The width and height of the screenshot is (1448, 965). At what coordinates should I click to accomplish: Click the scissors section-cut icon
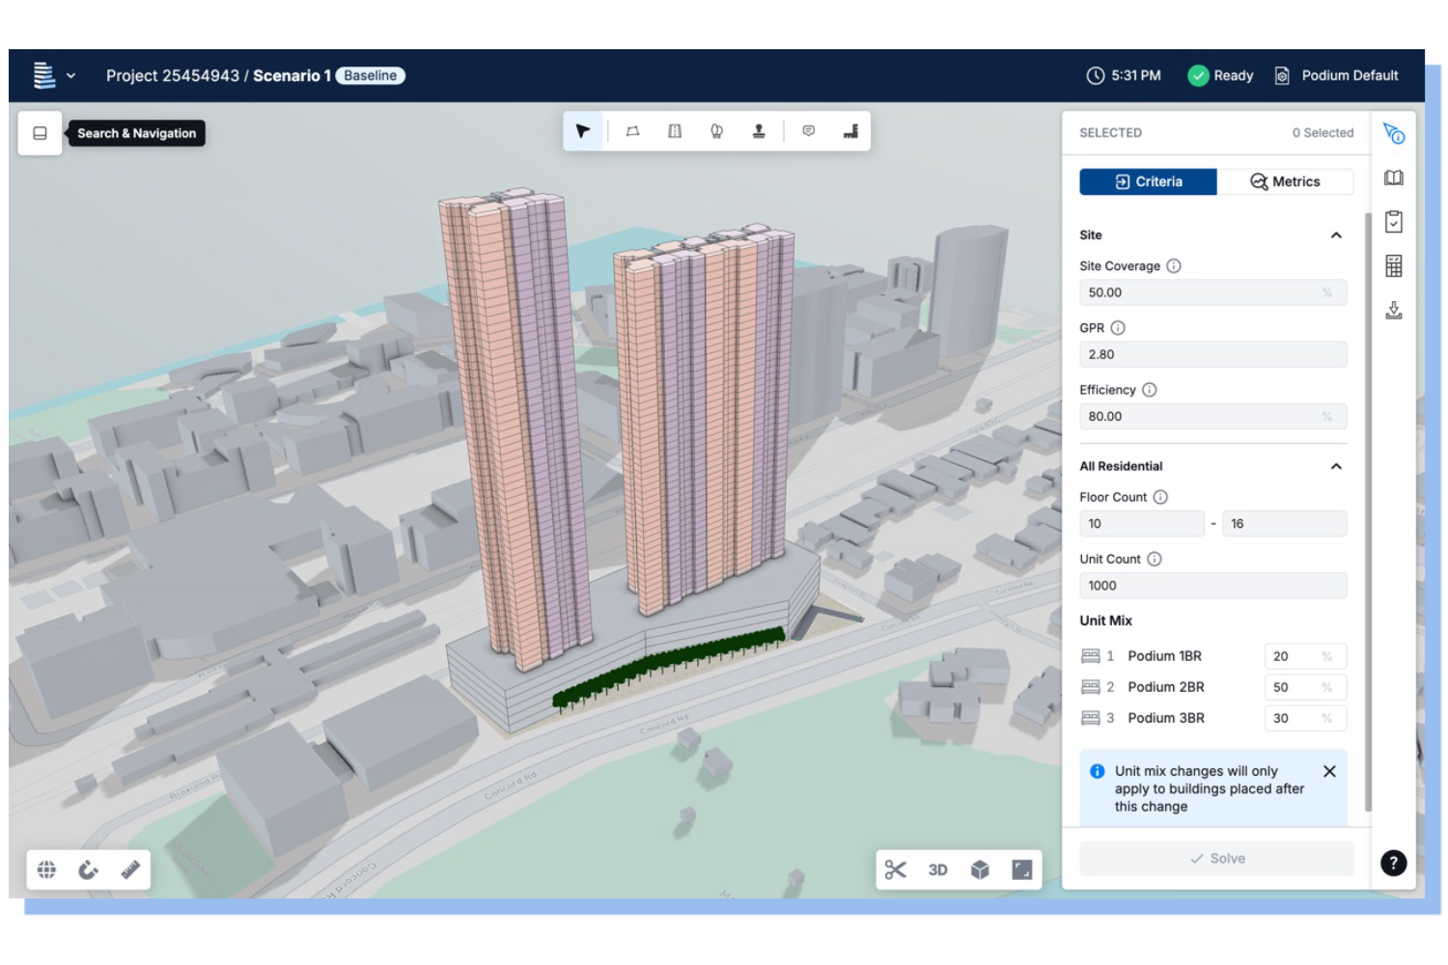click(895, 870)
